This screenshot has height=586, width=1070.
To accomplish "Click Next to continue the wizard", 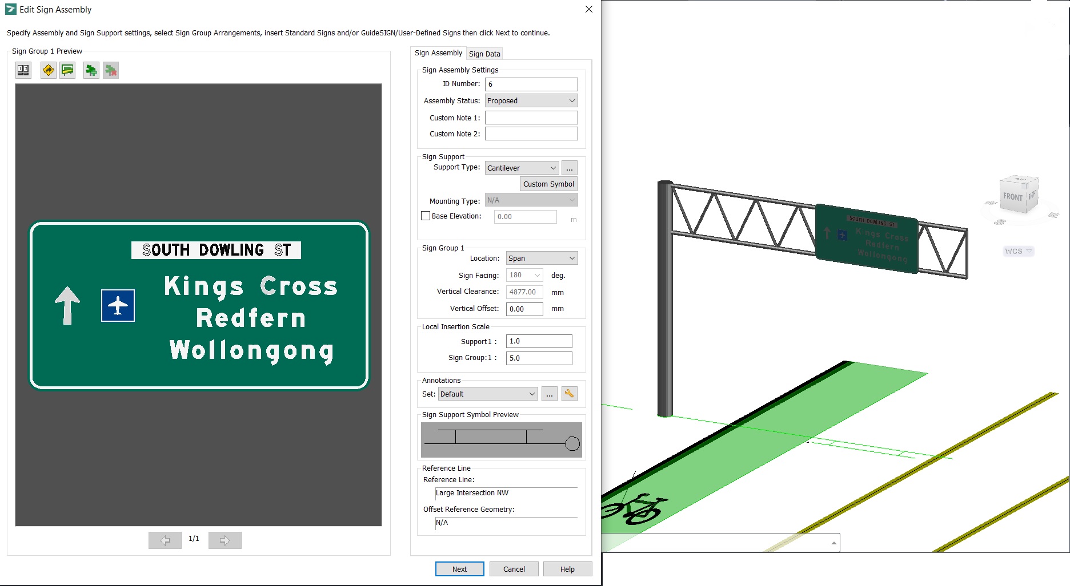I will point(459,569).
